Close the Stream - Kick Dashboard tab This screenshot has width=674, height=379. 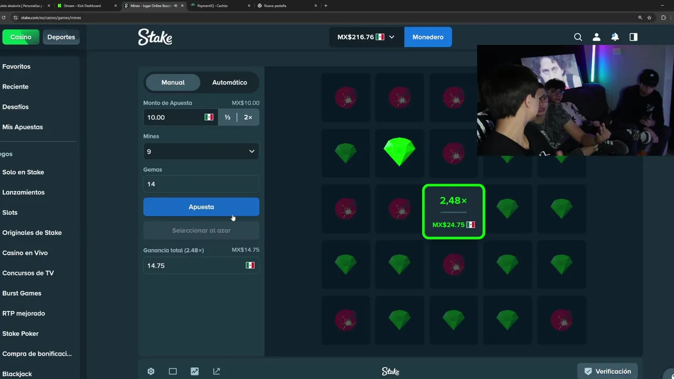[x=115, y=6]
